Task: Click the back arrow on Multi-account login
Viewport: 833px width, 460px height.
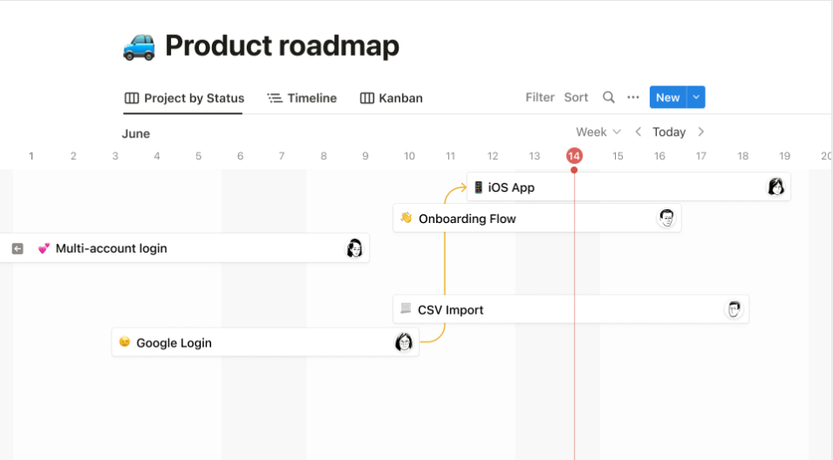Action: pyautogui.click(x=17, y=248)
